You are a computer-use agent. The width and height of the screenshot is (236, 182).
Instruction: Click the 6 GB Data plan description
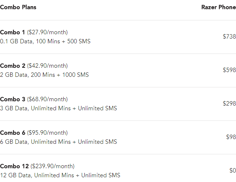click(58, 142)
